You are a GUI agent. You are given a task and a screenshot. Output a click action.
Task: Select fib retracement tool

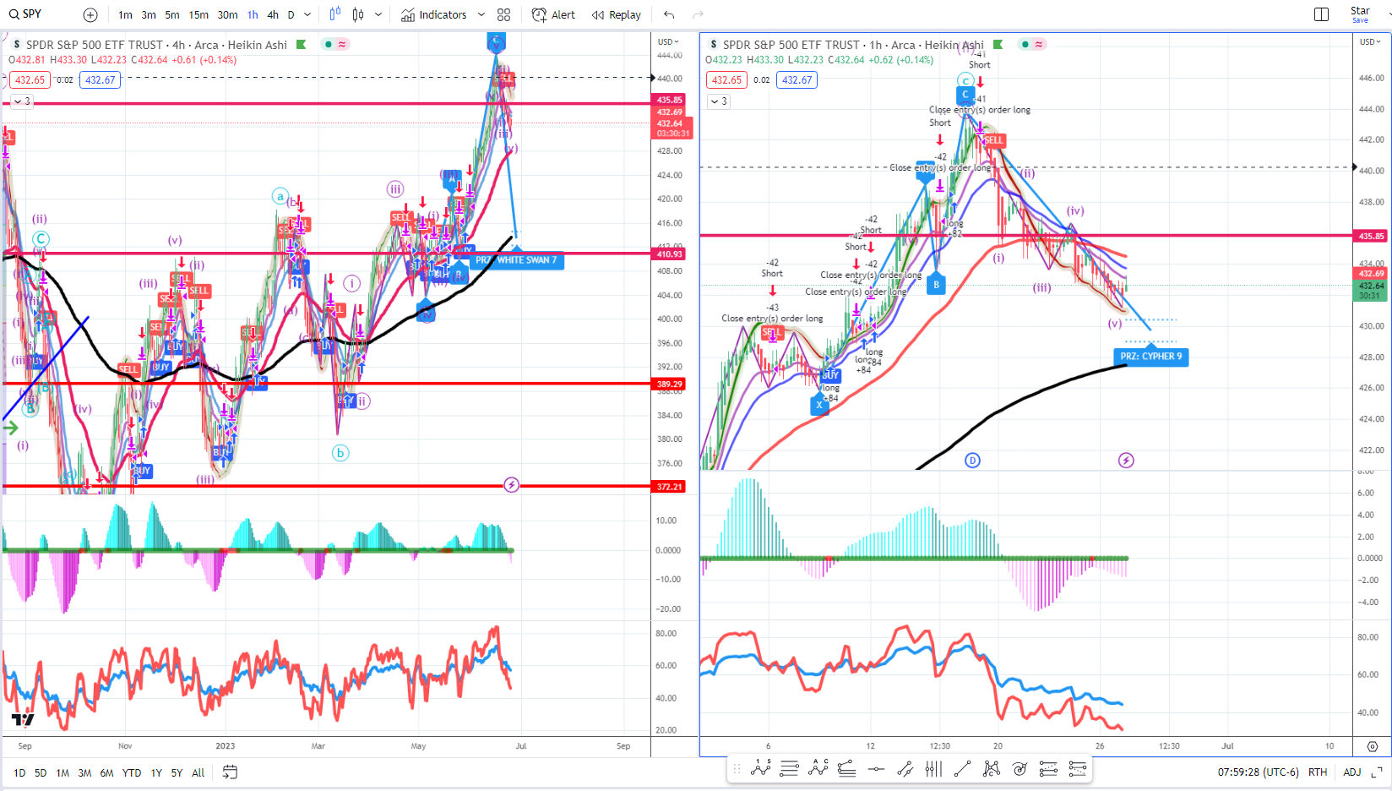tap(1048, 768)
